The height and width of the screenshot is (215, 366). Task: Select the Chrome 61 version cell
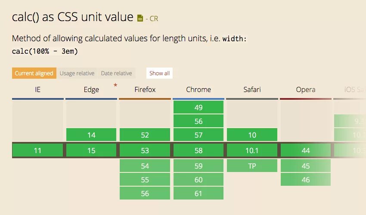199,193
